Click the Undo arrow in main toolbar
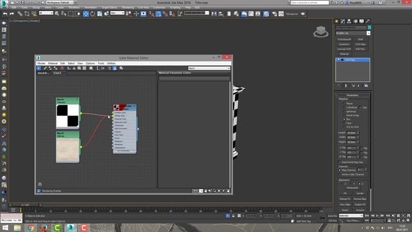The height and width of the screenshot is (232, 412). 5,14
